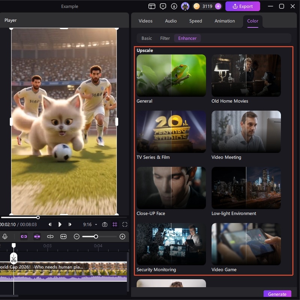Click the Example project title

coord(70,6)
